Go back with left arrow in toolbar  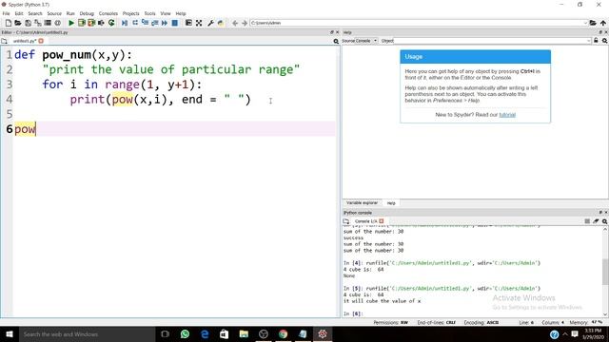coord(235,23)
